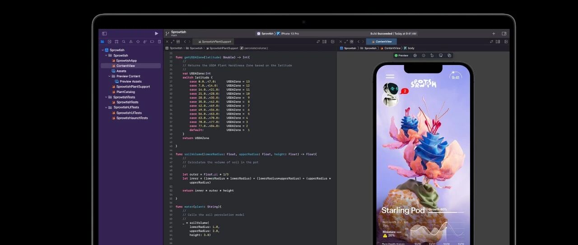This screenshot has width=578, height=245.
Task: Open the Library with plus button
Action: (x=494, y=33)
